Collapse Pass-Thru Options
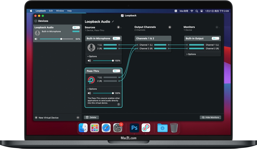257x149 pixels. coord(92,89)
